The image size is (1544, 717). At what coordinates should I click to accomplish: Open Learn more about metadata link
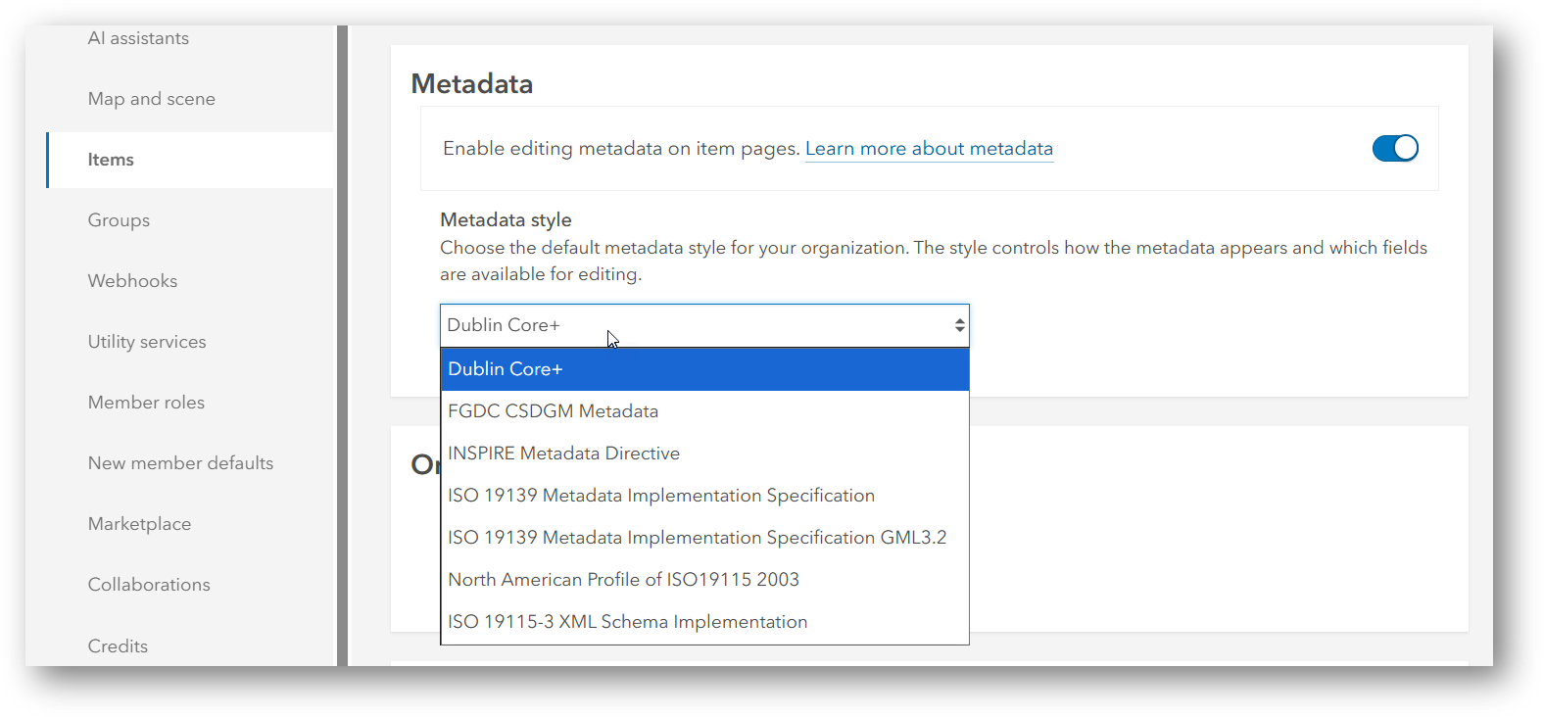click(929, 149)
